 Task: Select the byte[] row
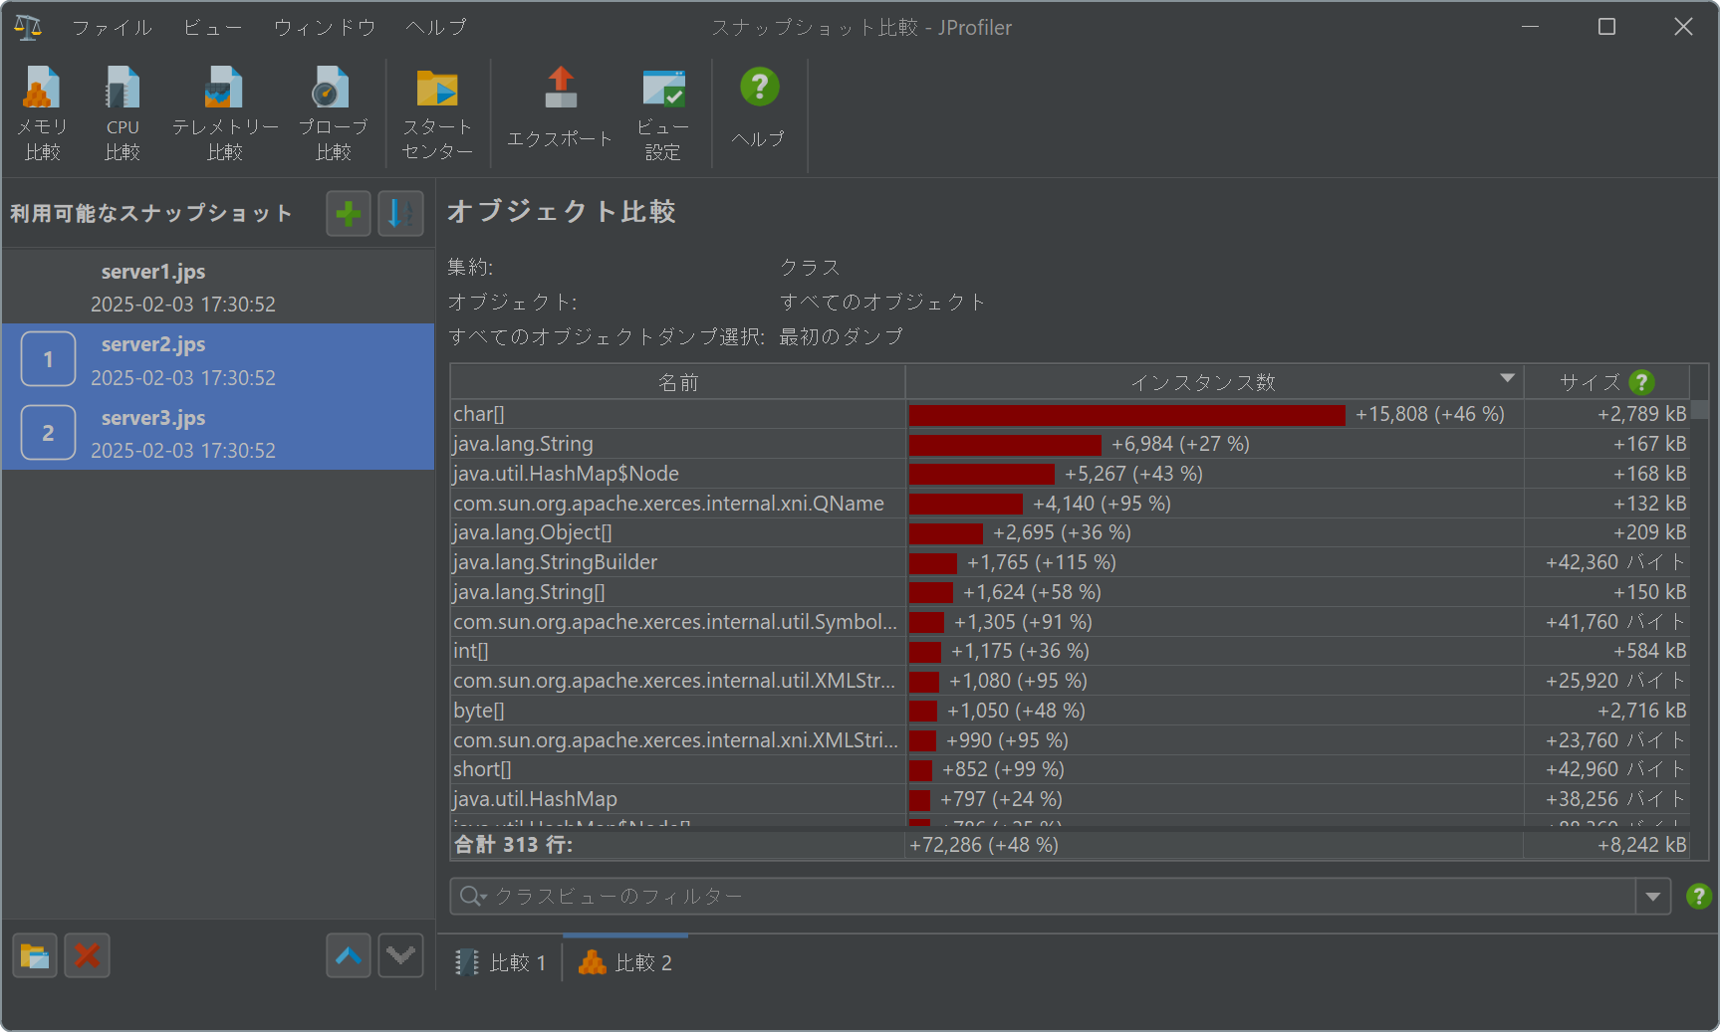(1071, 711)
